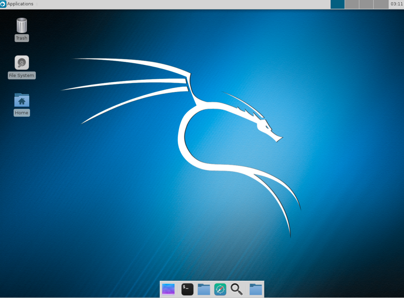Launch the Terminal from the dock
Image resolution: width=404 pixels, height=298 pixels.
pyautogui.click(x=187, y=289)
